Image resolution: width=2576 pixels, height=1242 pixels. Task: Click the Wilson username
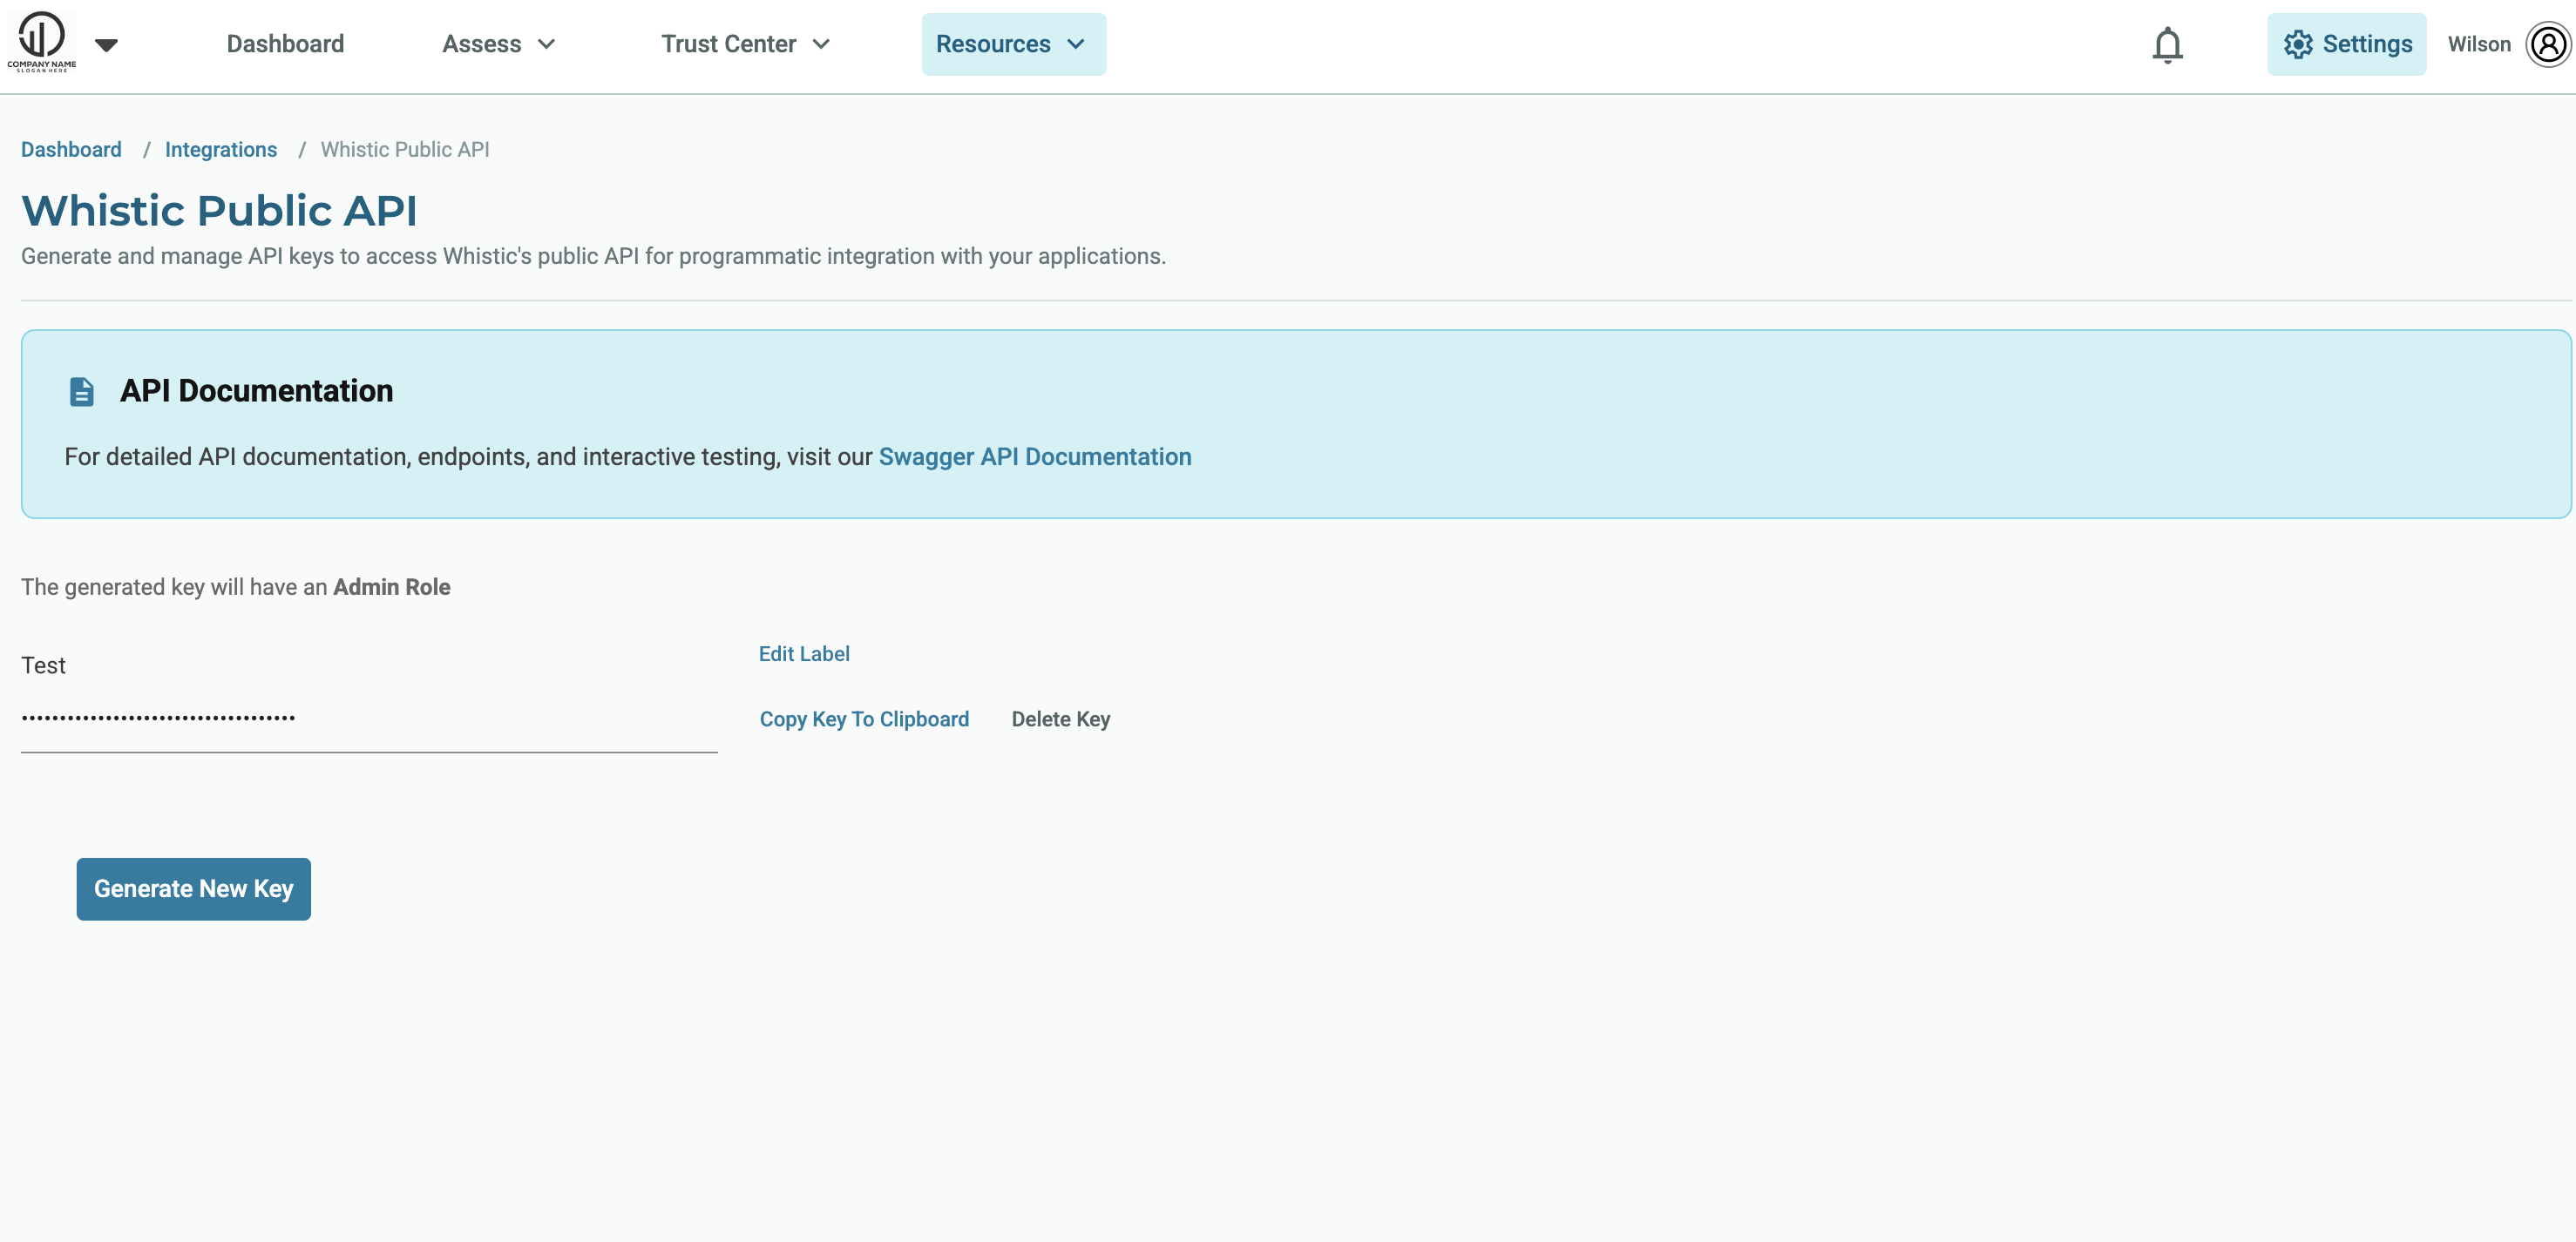click(x=2479, y=44)
